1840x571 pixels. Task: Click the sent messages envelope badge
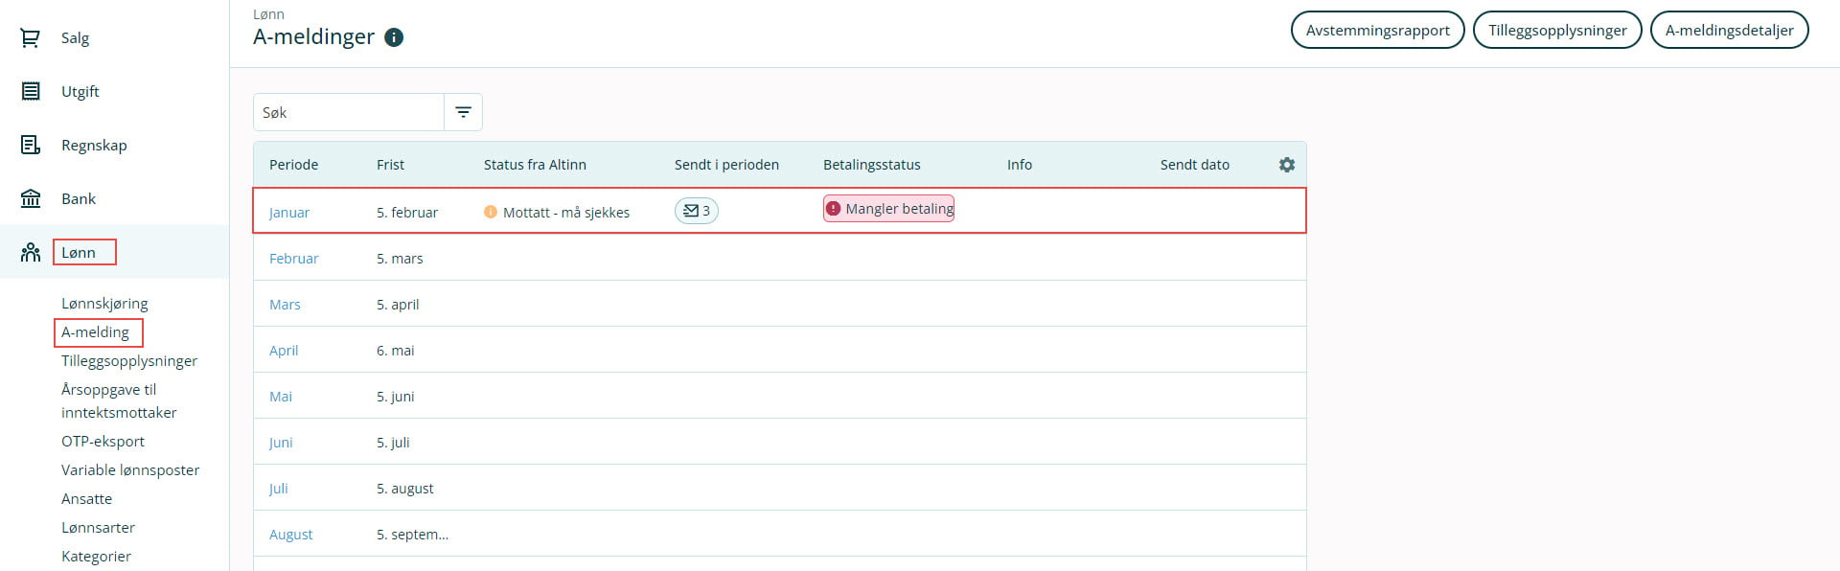[696, 211]
